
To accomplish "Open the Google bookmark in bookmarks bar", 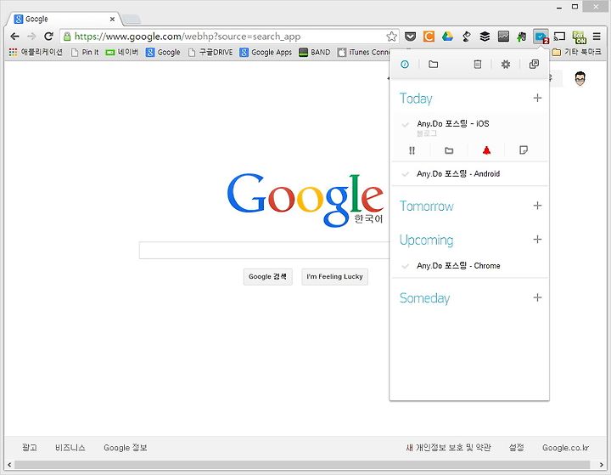I will [163, 52].
